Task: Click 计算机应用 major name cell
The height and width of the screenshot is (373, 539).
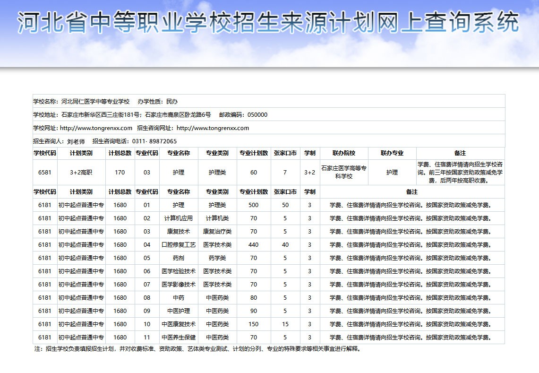Action: (179, 218)
